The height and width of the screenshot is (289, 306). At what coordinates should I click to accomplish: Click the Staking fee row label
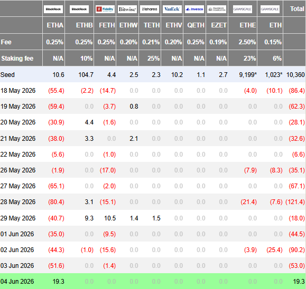17,58
